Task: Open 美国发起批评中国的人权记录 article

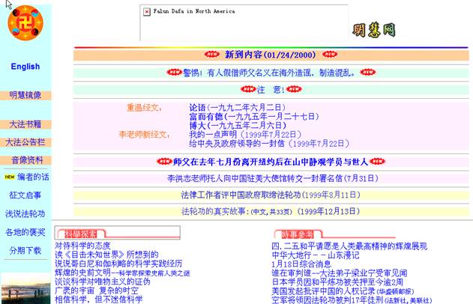Action: (x=343, y=291)
